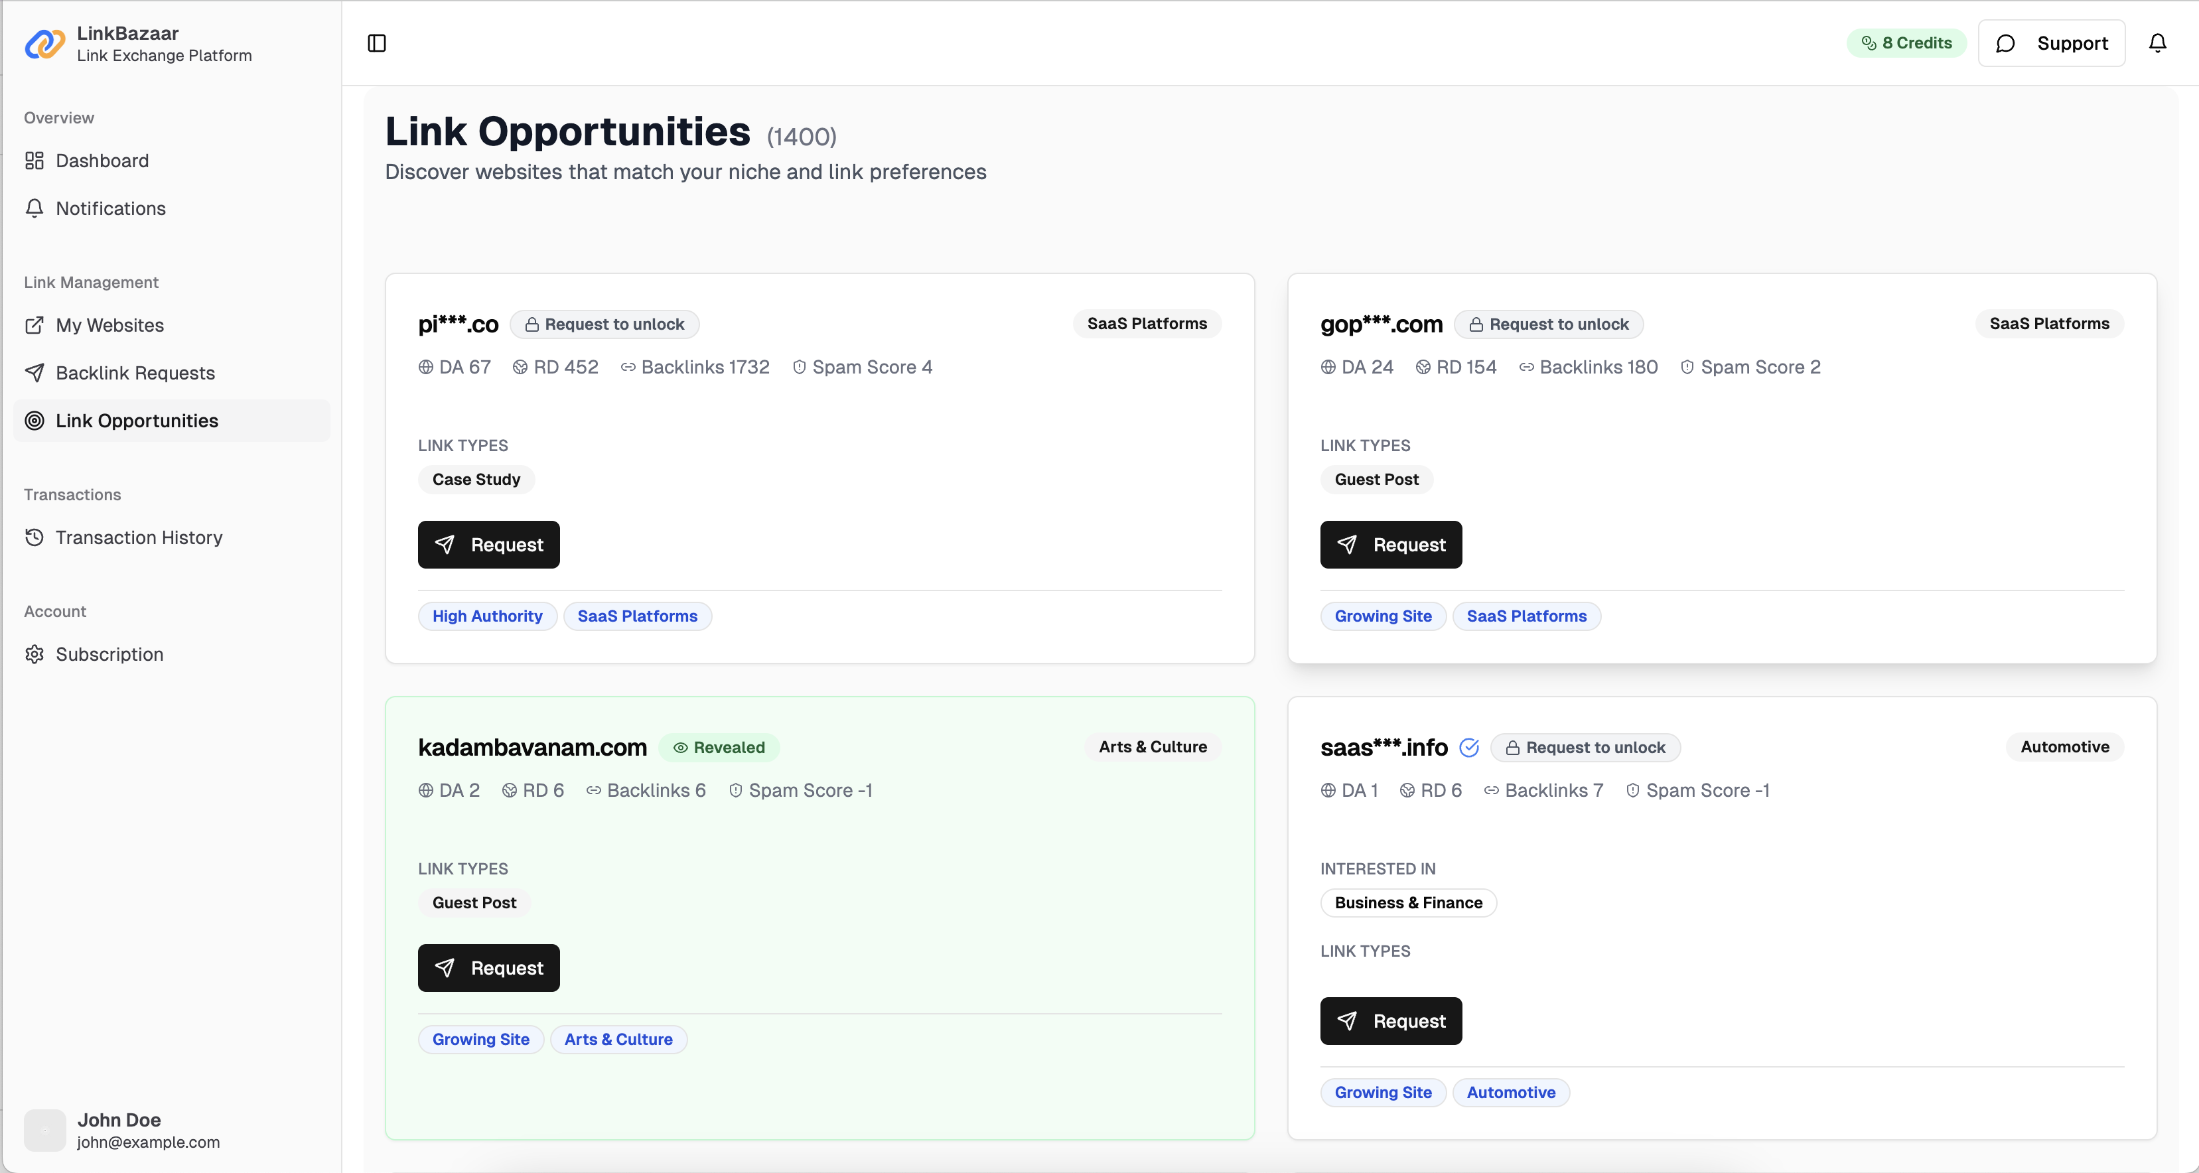This screenshot has height=1173, width=2199.
Task: Open Subscription settings via the gear icon
Action: point(35,654)
